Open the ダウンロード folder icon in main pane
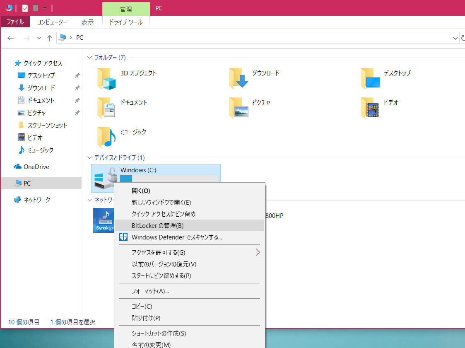Screen dimensions: 465x348 (239, 78)
